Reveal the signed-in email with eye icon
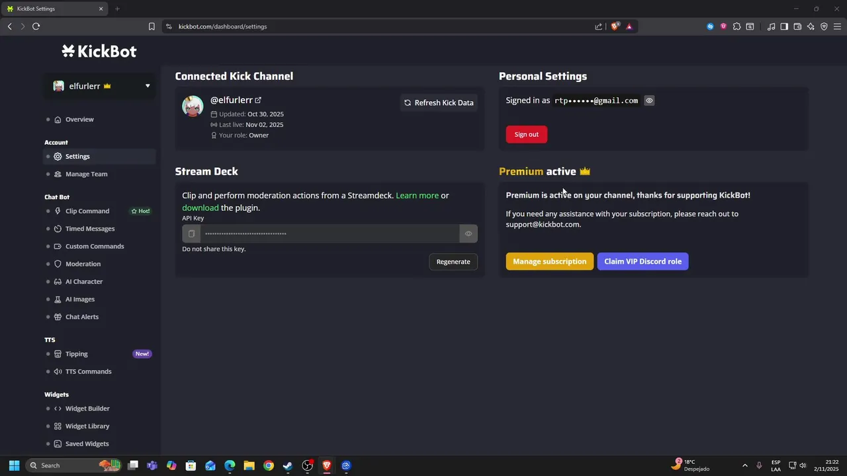 (649, 100)
